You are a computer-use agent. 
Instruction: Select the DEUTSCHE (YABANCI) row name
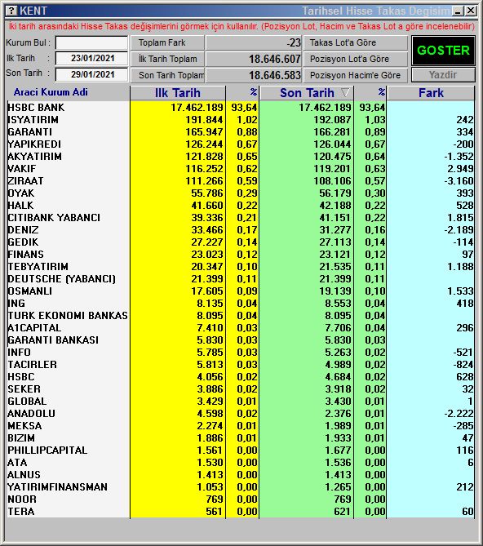[61, 279]
